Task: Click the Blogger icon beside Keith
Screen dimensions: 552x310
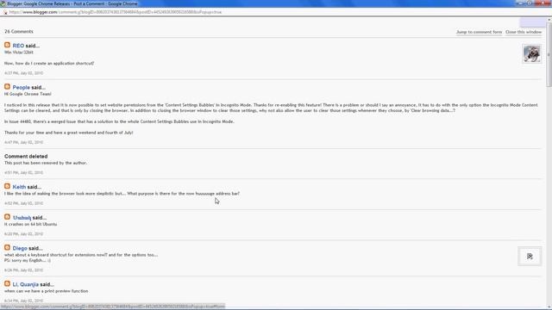Action: click(7, 186)
